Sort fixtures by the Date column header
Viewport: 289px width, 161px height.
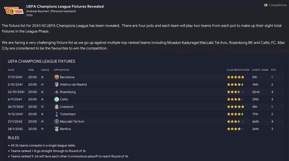[11, 70]
